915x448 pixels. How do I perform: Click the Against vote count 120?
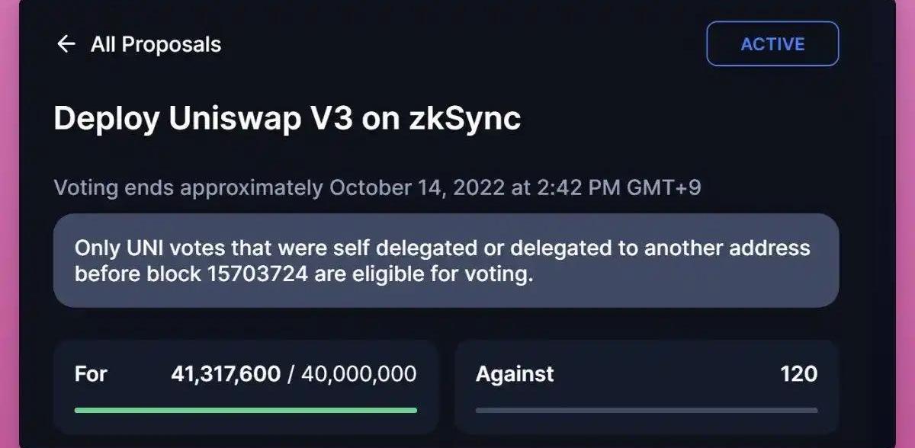pyautogui.click(x=798, y=374)
